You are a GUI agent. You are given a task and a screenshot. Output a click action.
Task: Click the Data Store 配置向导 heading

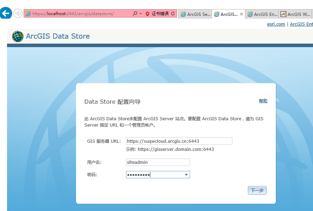pos(112,102)
